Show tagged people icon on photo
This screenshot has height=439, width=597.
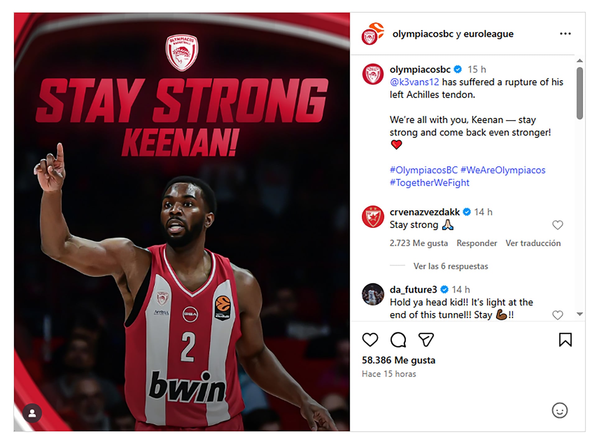pos(32,413)
